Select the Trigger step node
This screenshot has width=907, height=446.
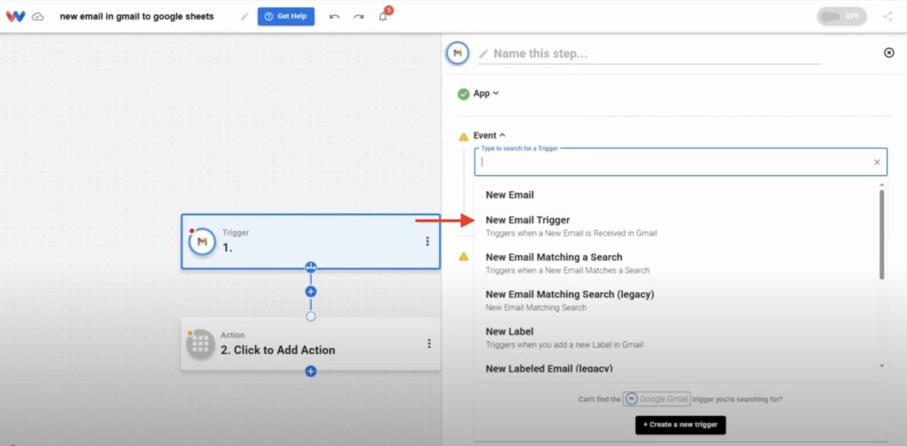(311, 242)
